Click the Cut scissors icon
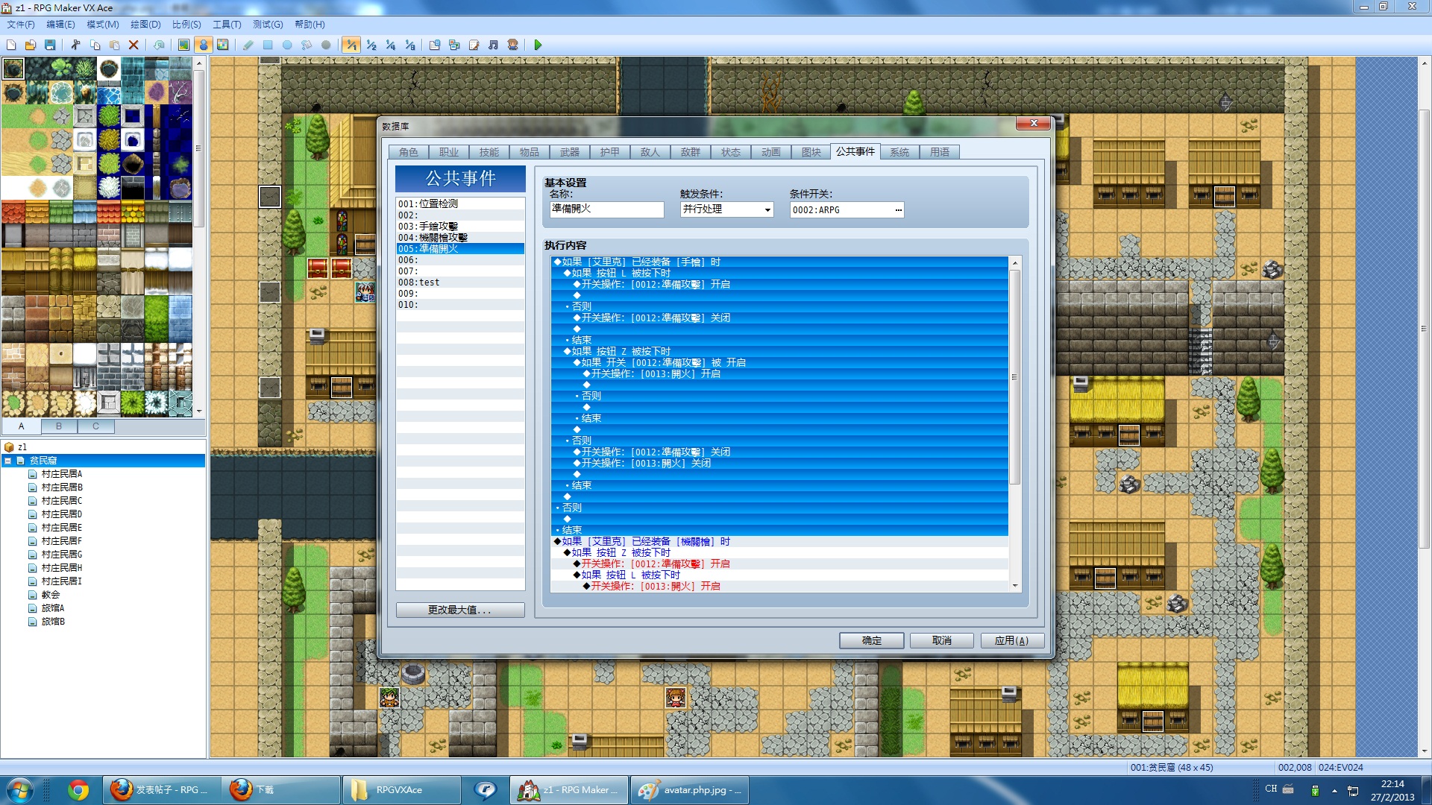Image resolution: width=1432 pixels, height=805 pixels. [x=75, y=45]
